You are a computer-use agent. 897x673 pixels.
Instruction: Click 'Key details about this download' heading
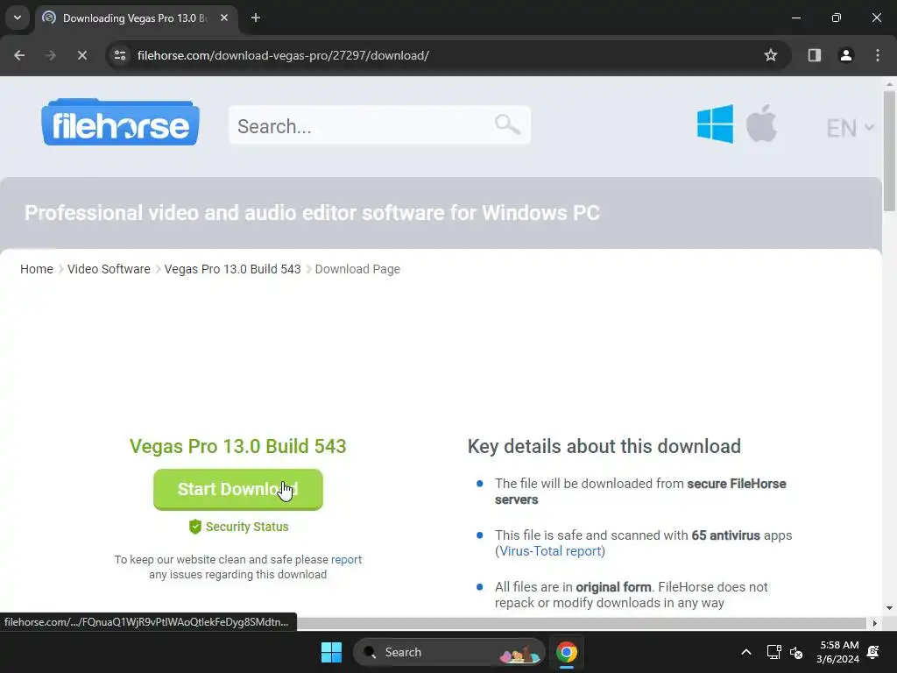604,446
